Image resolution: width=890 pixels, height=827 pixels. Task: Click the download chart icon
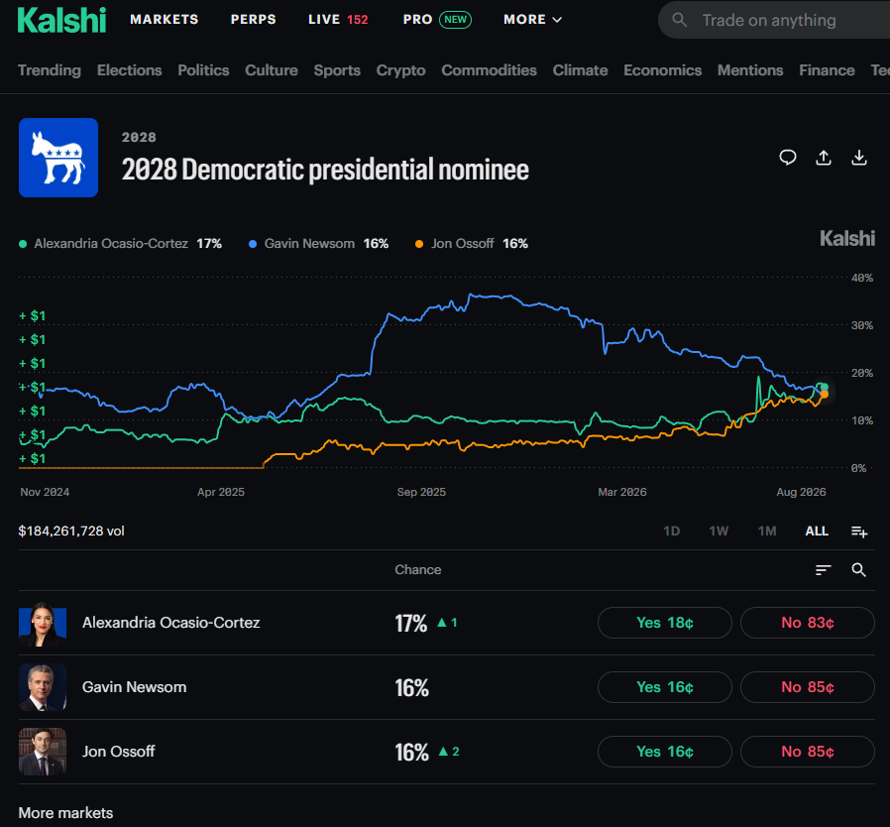click(859, 158)
